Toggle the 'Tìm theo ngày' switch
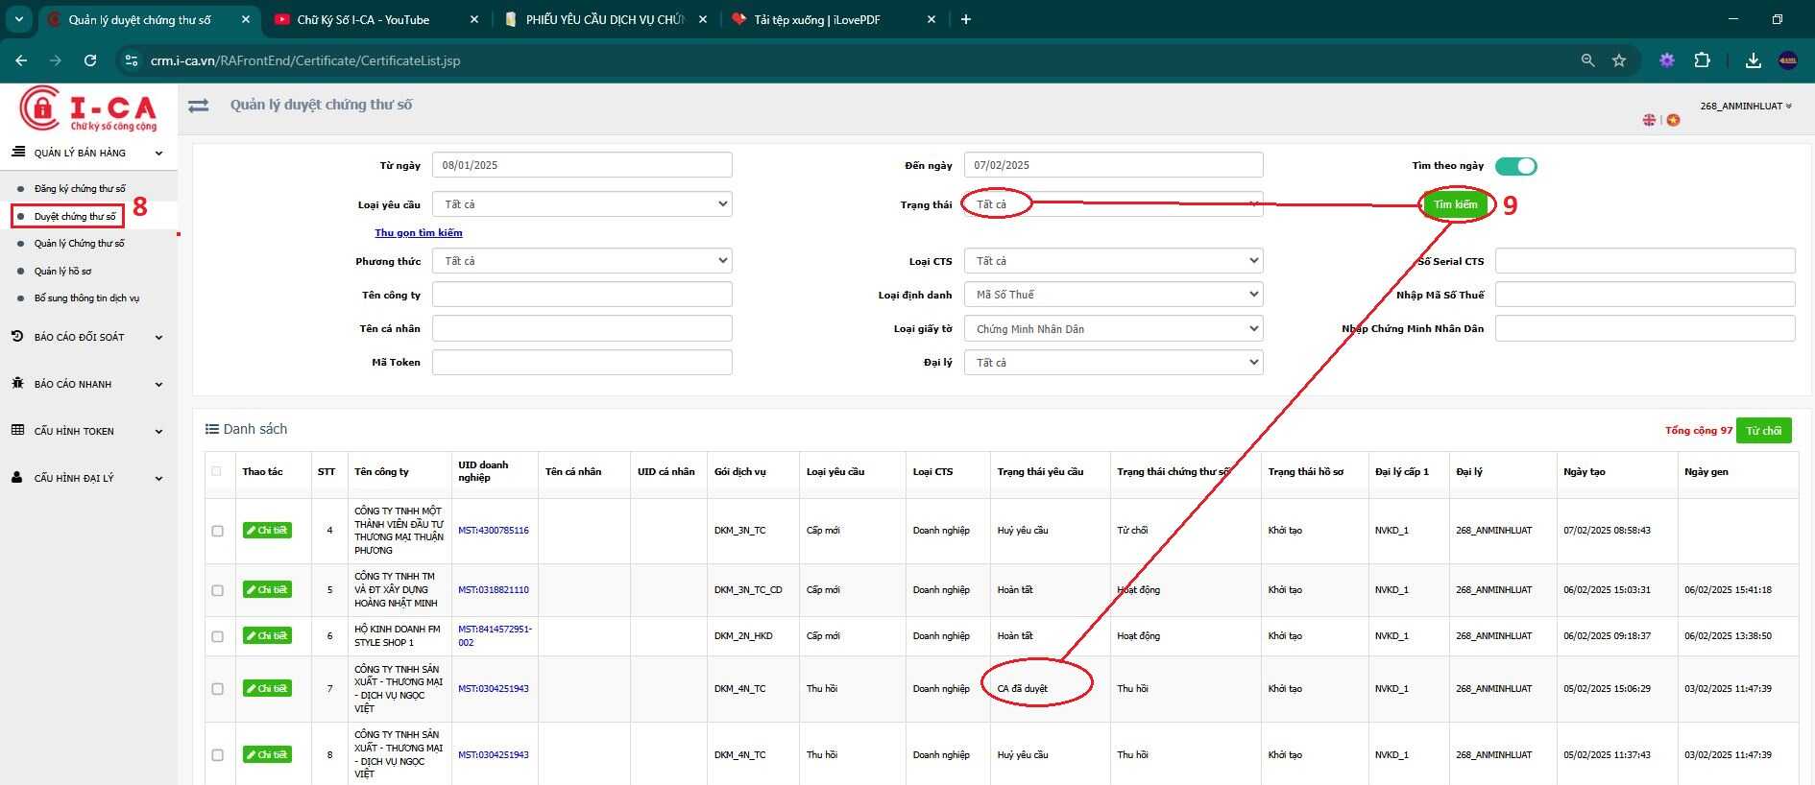1815x785 pixels. [x=1516, y=166]
